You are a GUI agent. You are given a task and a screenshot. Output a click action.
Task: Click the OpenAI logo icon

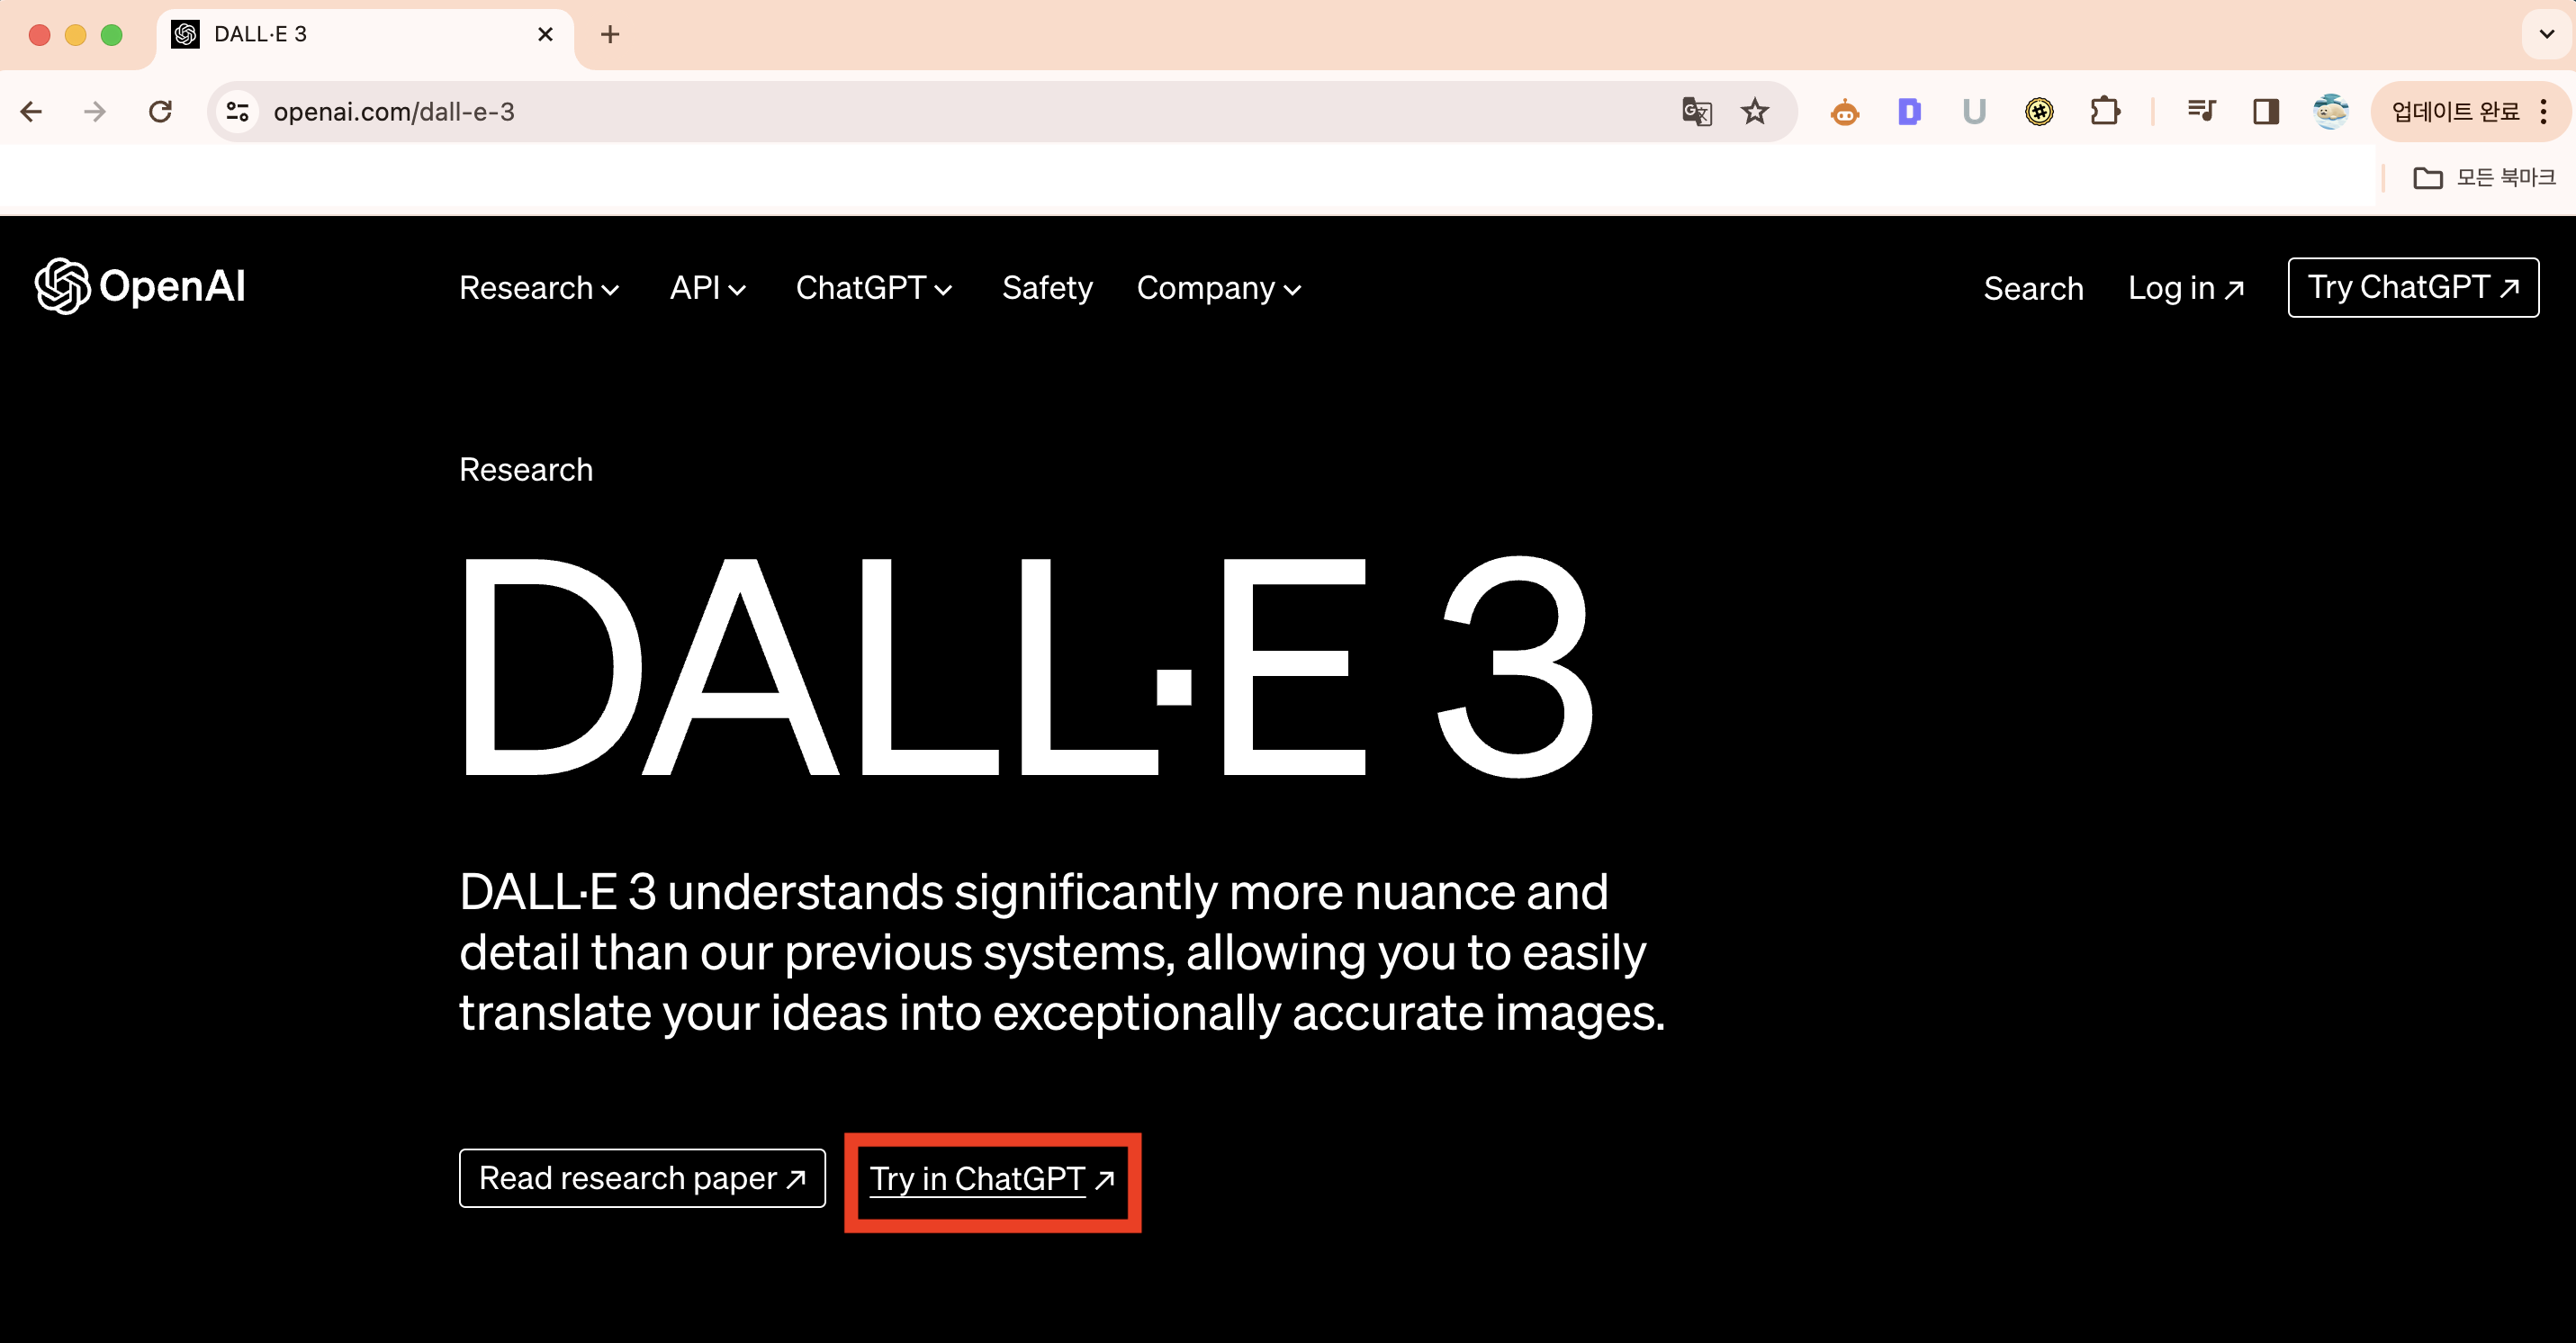point(62,287)
